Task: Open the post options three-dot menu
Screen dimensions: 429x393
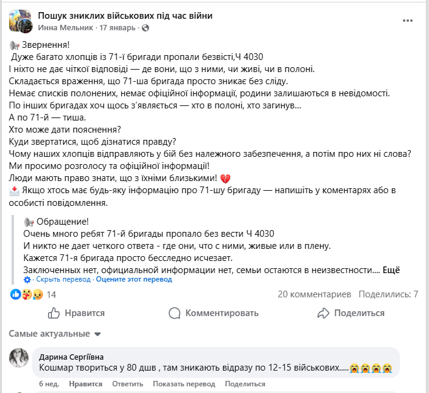Action: pos(407,21)
